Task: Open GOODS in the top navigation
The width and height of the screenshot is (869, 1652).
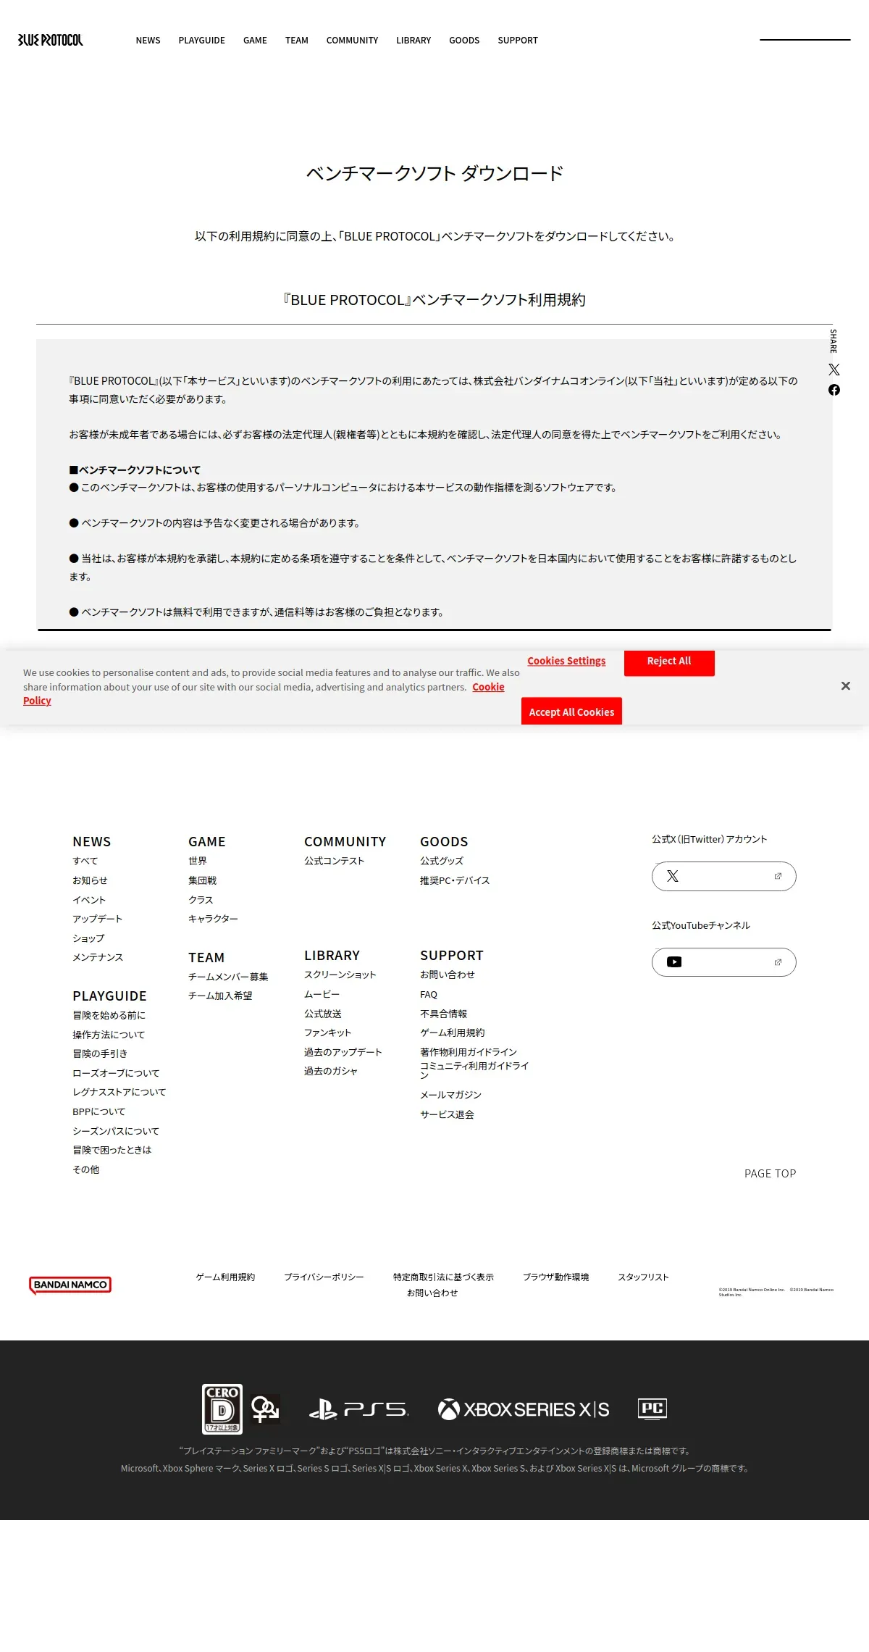Action: tap(464, 41)
